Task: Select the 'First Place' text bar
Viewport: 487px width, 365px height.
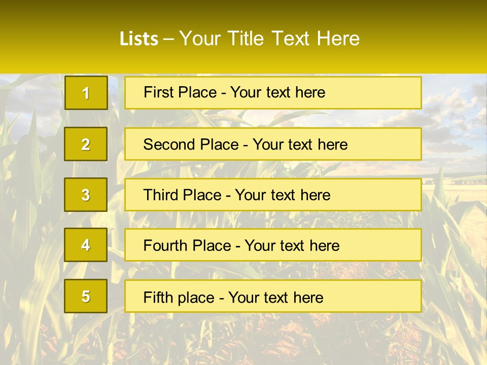Action: [x=273, y=93]
